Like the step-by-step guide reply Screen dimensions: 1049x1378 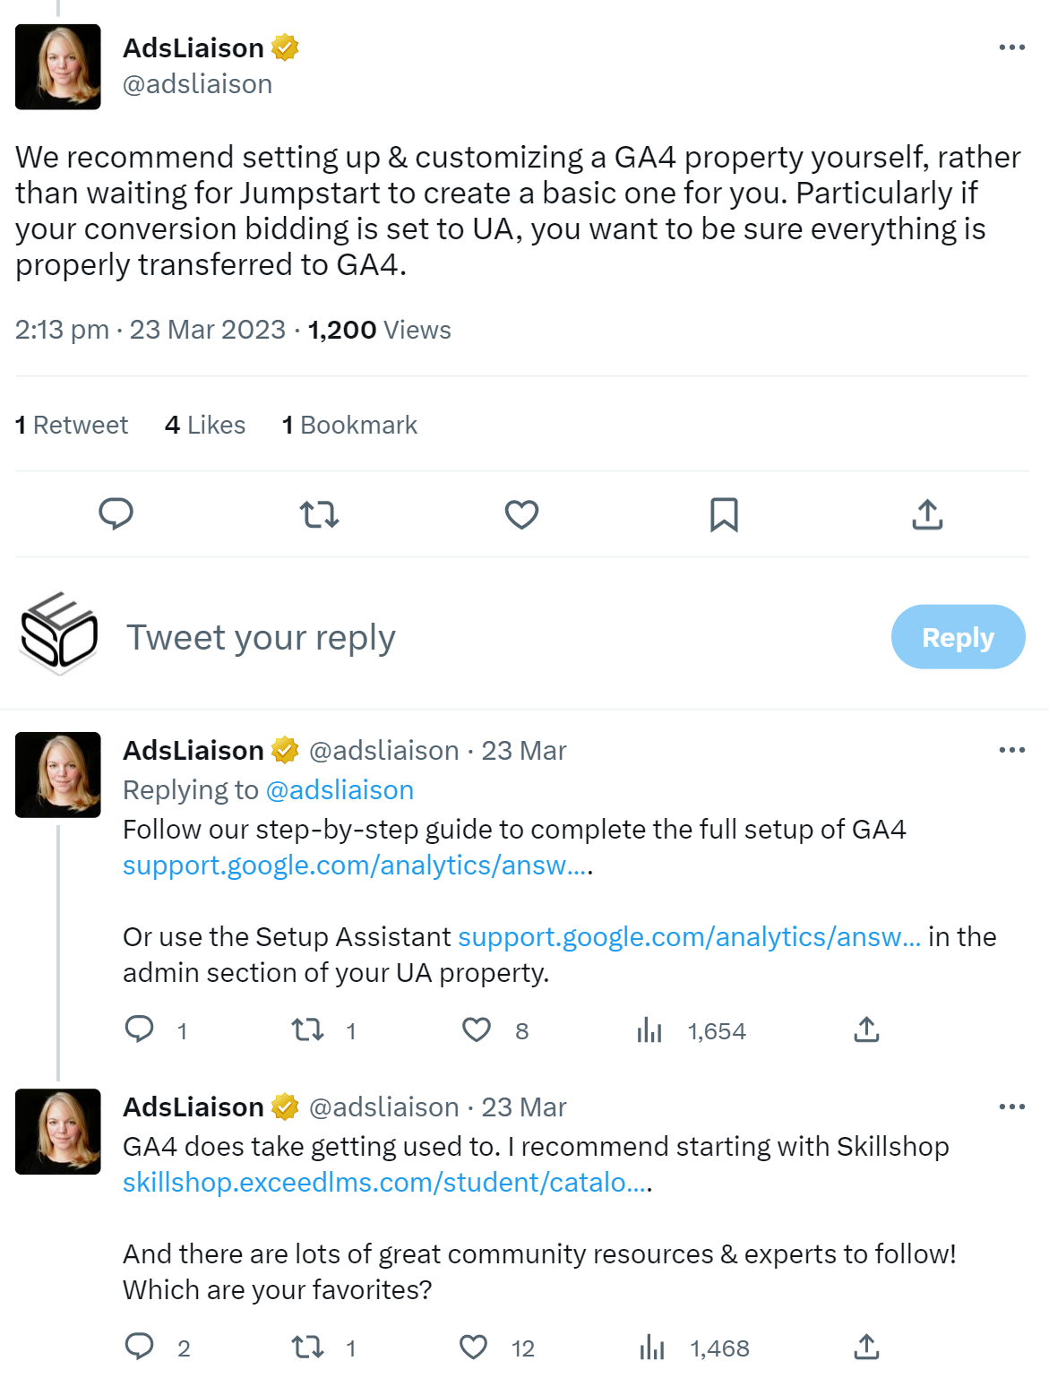point(477,1030)
